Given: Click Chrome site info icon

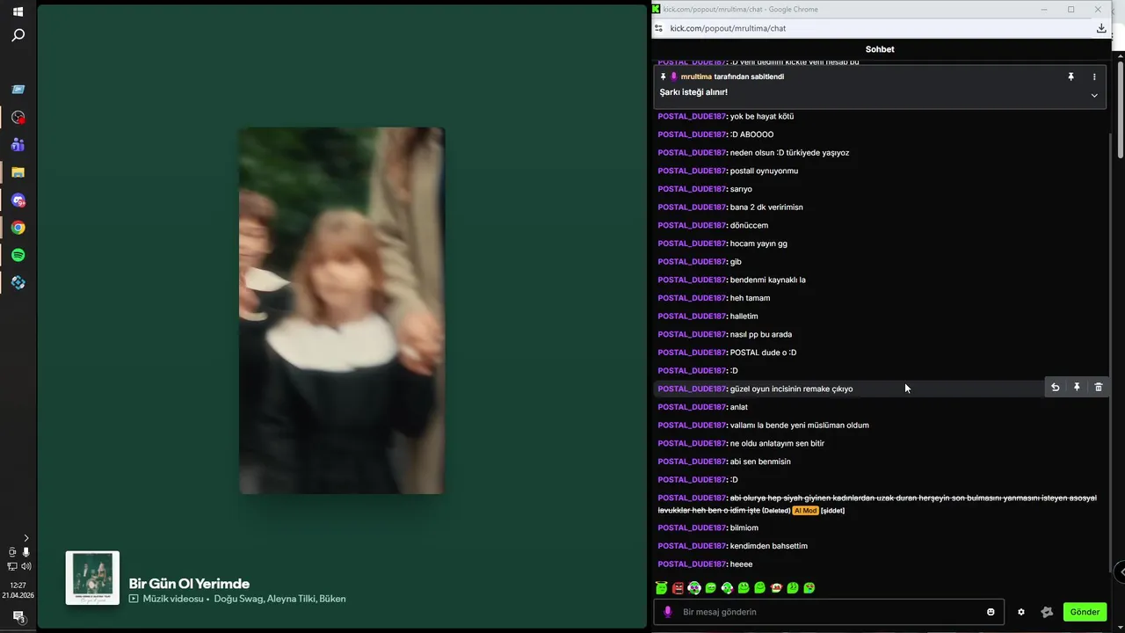Looking at the screenshot, I should click(x=659, y=28).
